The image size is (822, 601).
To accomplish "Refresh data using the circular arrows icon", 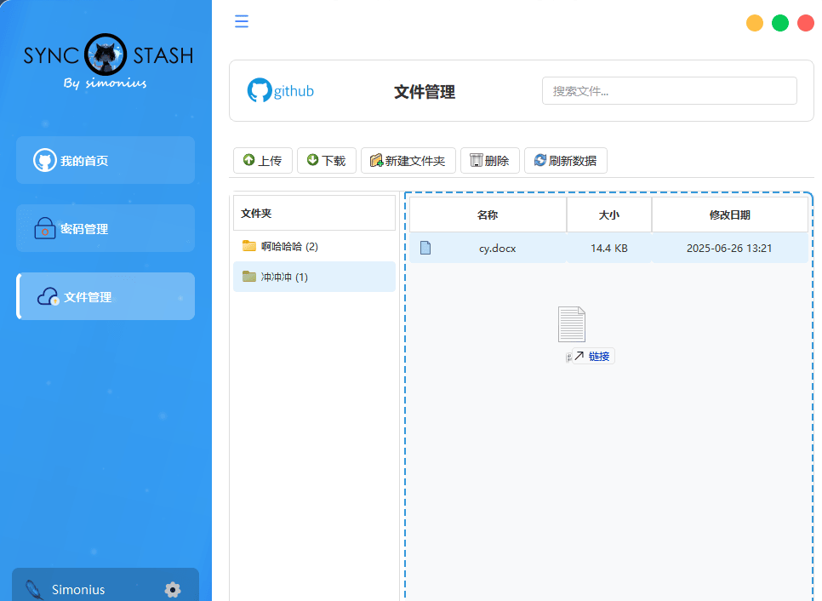I will (x=539, y=160).
